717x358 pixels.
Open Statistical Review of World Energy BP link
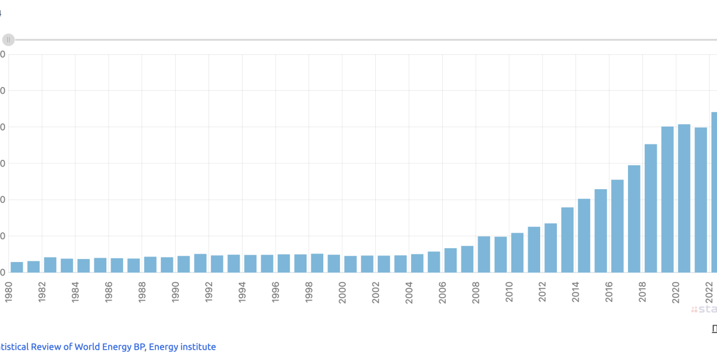tap(72, 347)
